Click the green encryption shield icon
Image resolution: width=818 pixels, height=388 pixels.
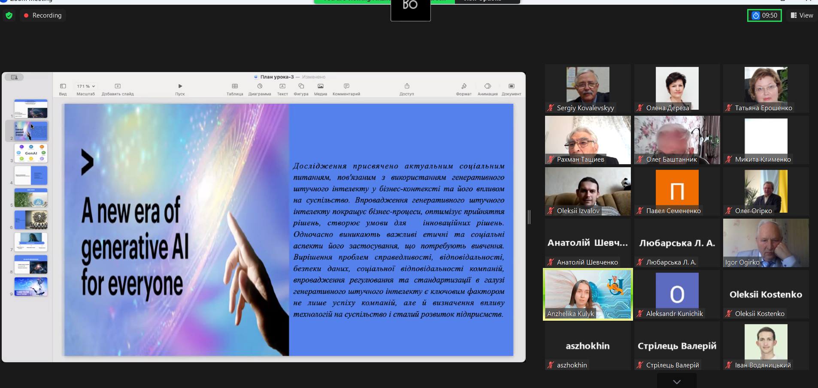pyautogui.click(x=9, y=15)
